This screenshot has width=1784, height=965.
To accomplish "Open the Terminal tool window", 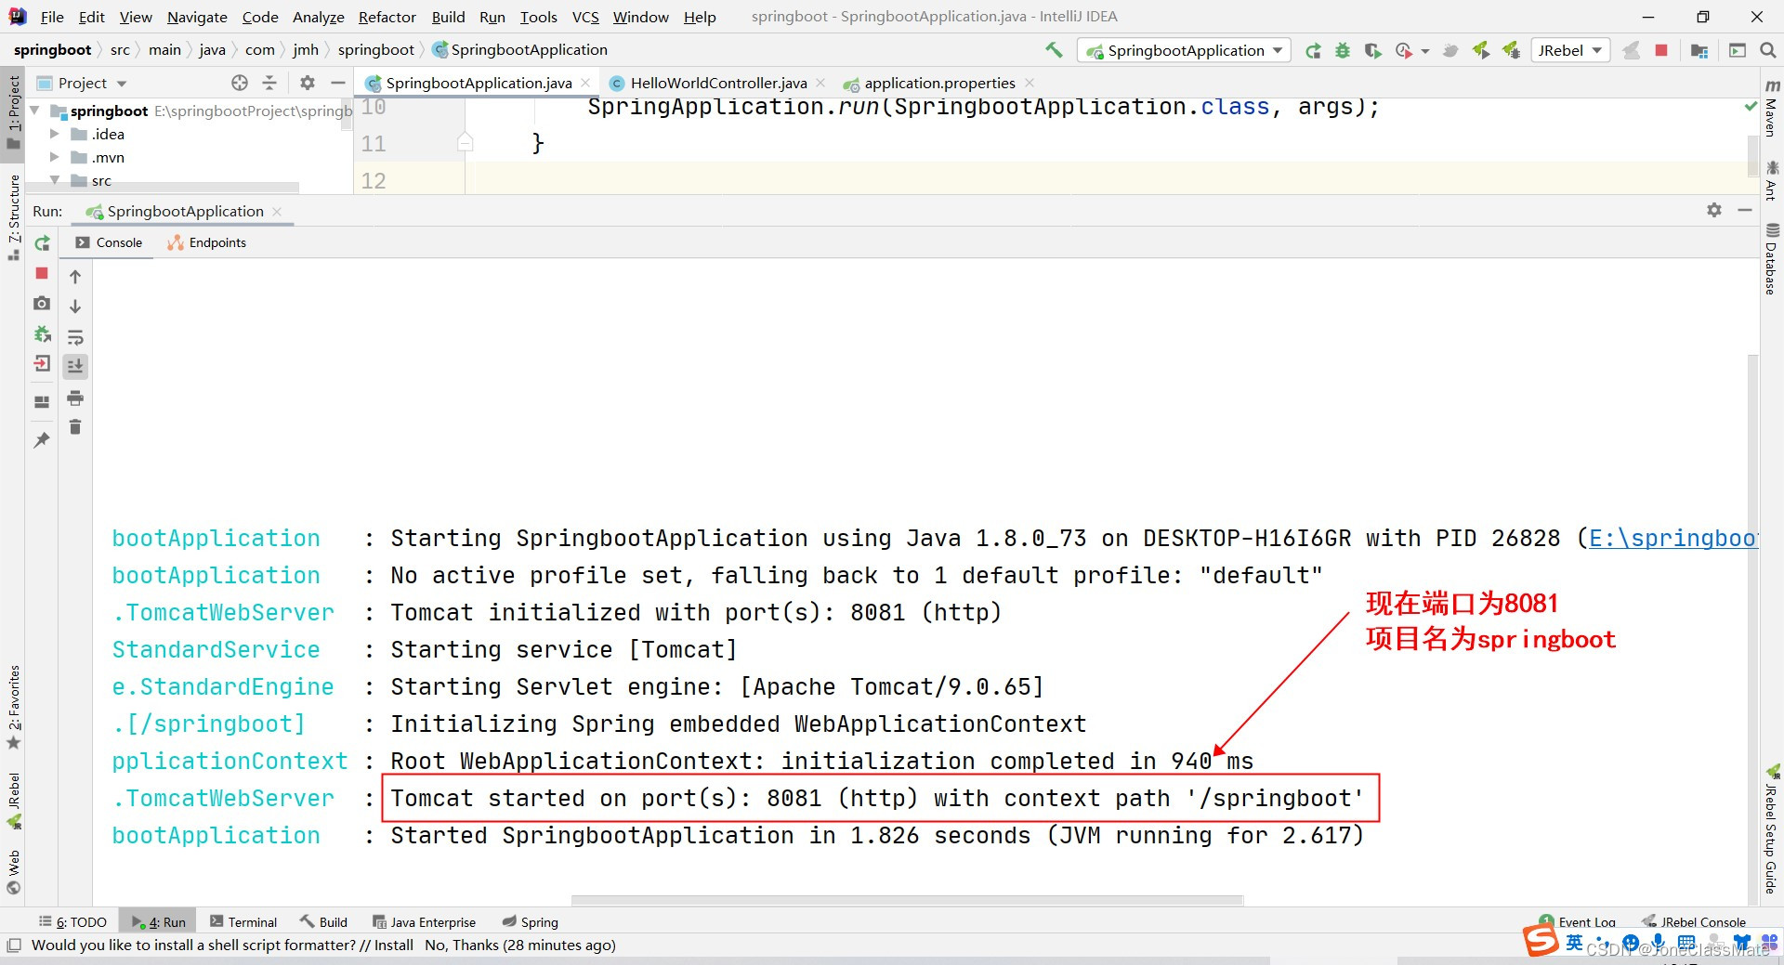I will coord(243,922).
